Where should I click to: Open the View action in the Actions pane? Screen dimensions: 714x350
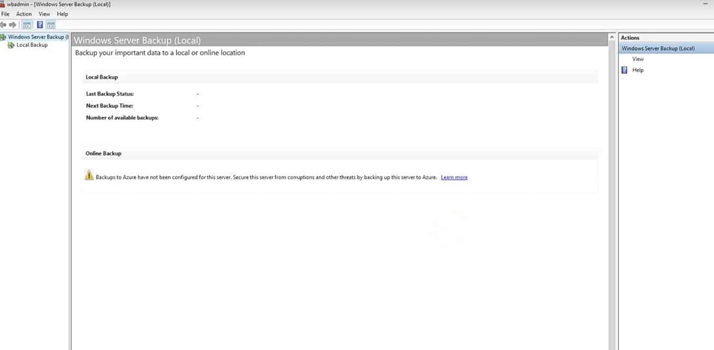coord(638,59)
